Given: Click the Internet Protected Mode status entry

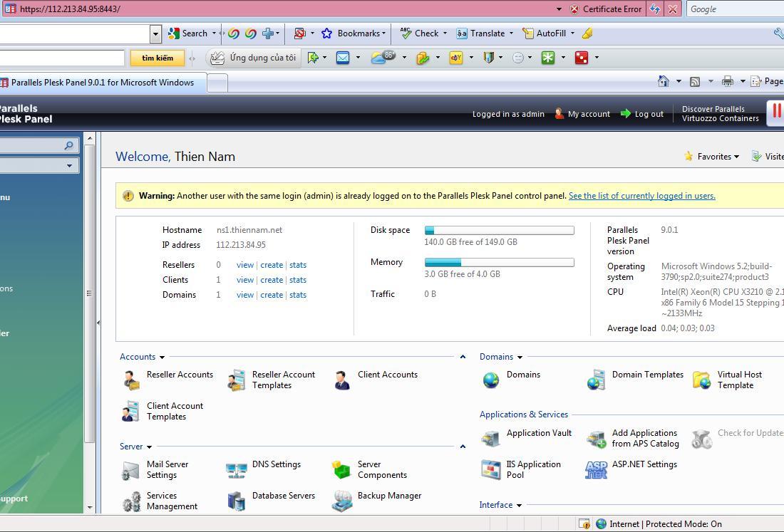Looking at the screenshot, I should coord(659,524).
